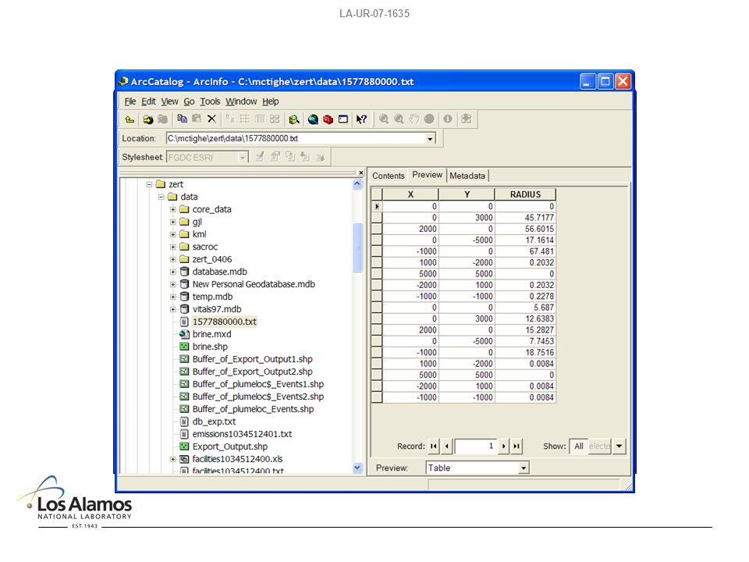The width and height of the screenshot is (749, 562).
Task: Collapse the data folder node
Action: pos(161,197)
